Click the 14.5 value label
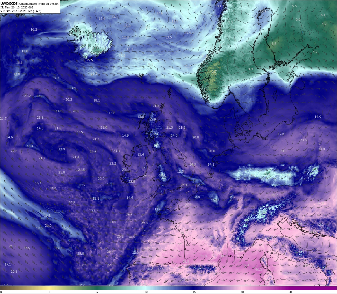 coord(40,128)
